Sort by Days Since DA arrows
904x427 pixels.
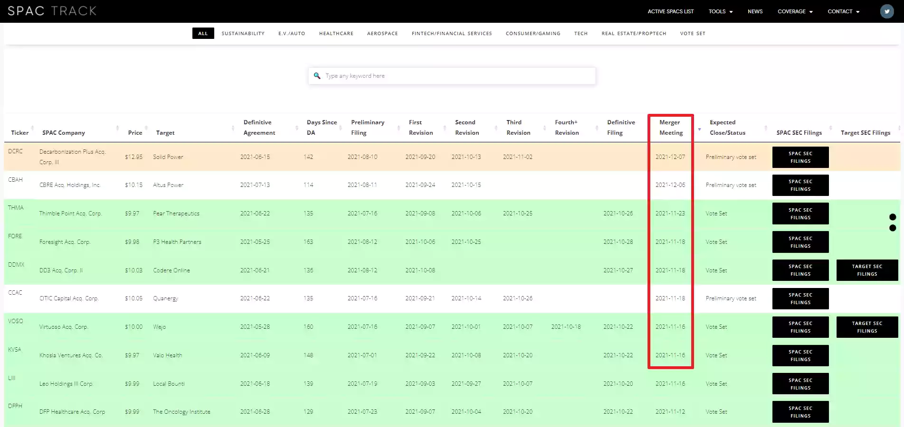tap(341, 128)
